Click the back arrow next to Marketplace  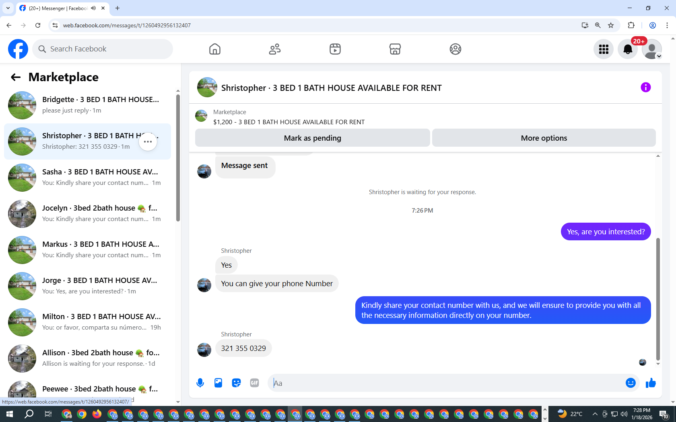[16, 77]
